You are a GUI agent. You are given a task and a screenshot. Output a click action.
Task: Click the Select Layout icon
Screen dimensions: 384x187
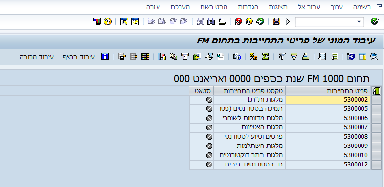pyautogui.click(x=133, y=57)
